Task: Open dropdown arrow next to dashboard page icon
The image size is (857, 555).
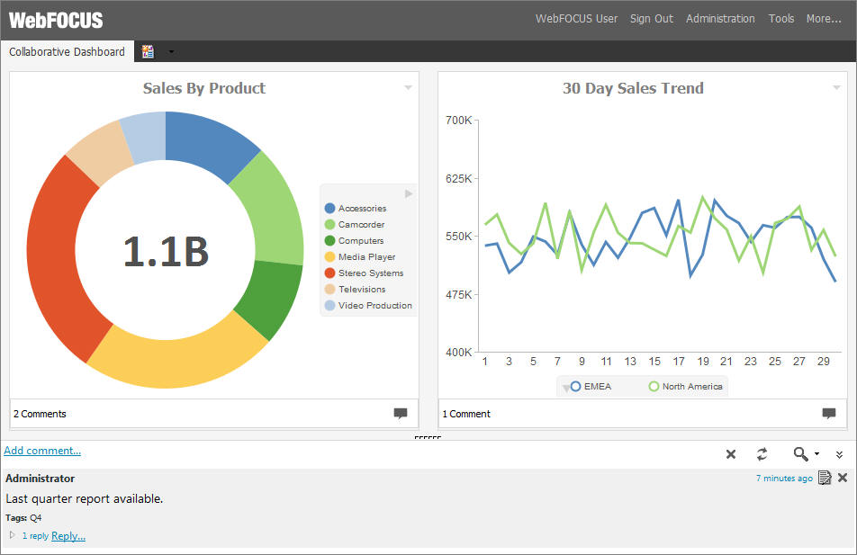Action: click(171, 52)
